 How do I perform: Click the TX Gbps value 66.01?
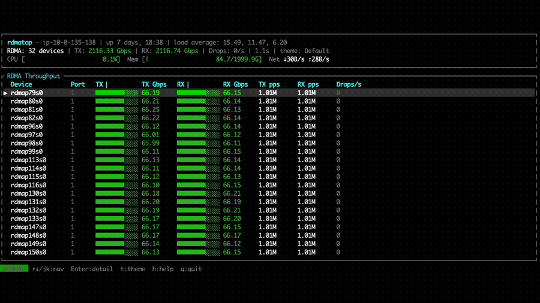tap(151, 135)
